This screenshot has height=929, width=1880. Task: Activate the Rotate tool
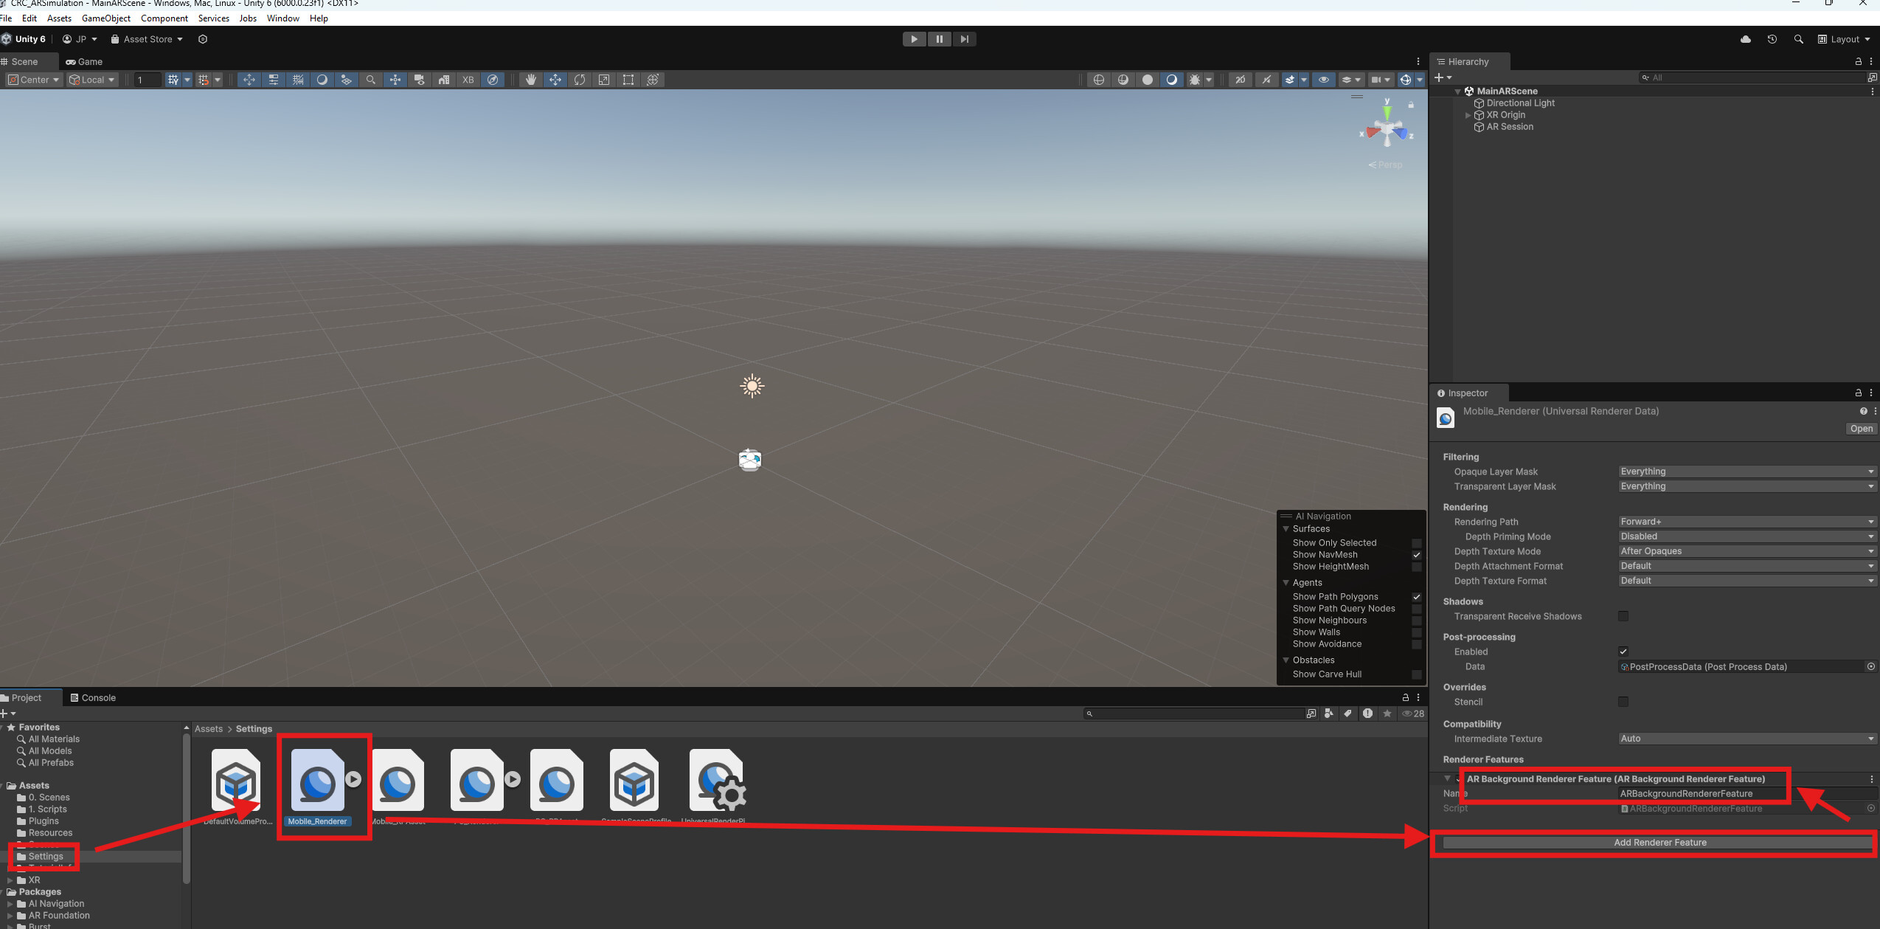click(580, 80)
